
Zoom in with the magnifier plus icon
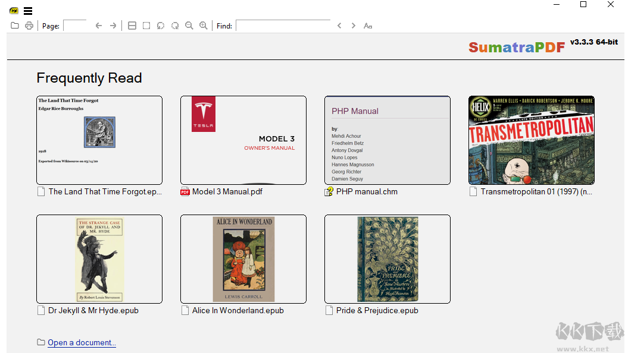204,26
